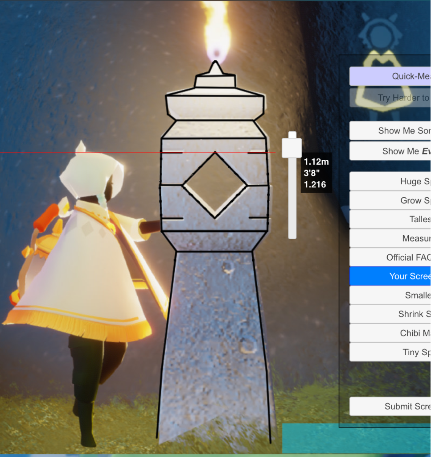Image resolution: width=431 pixels, height=457 pixels.
Task: Select the blue Your Scree button
Action: [390, 276]
